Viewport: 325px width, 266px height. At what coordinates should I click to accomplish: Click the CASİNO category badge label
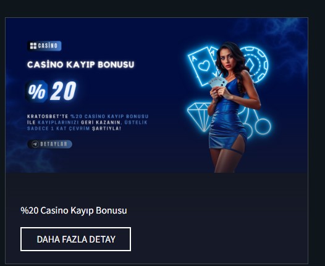click(x=48, y=46)
